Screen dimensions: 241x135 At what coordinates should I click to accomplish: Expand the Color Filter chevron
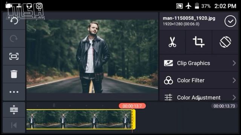click(234, 80)
